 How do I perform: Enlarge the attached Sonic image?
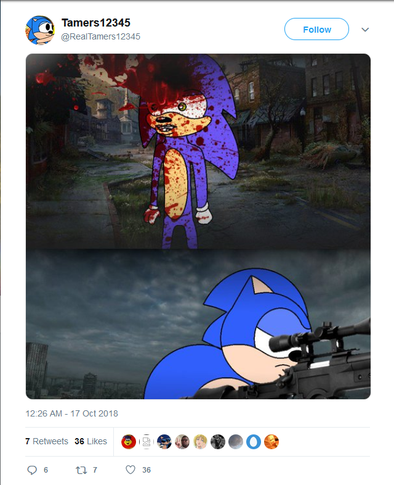(x=198, y=226)
